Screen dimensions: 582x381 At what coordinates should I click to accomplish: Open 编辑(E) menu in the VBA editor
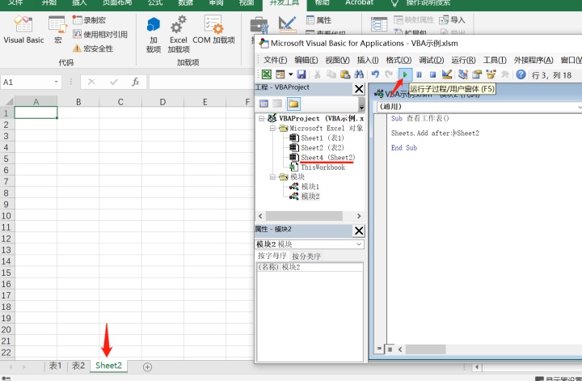(x=306, y=60)
